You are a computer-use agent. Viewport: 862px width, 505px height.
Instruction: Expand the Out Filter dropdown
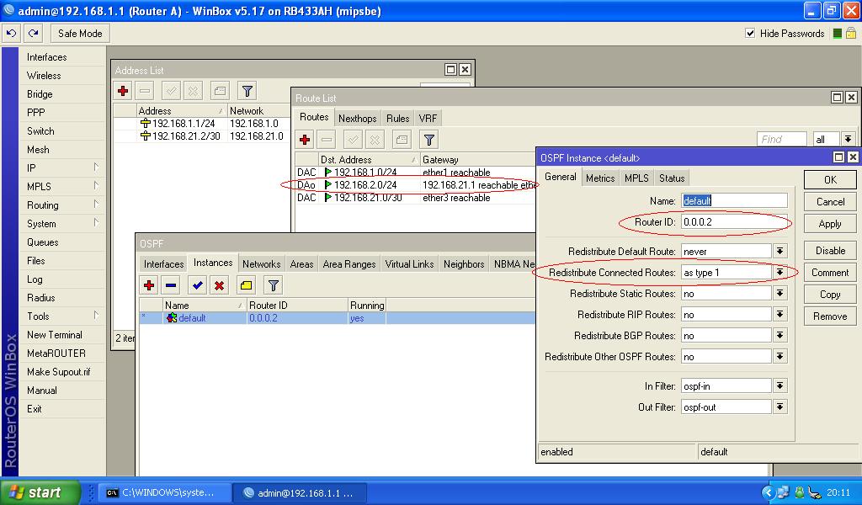point(780,407)
